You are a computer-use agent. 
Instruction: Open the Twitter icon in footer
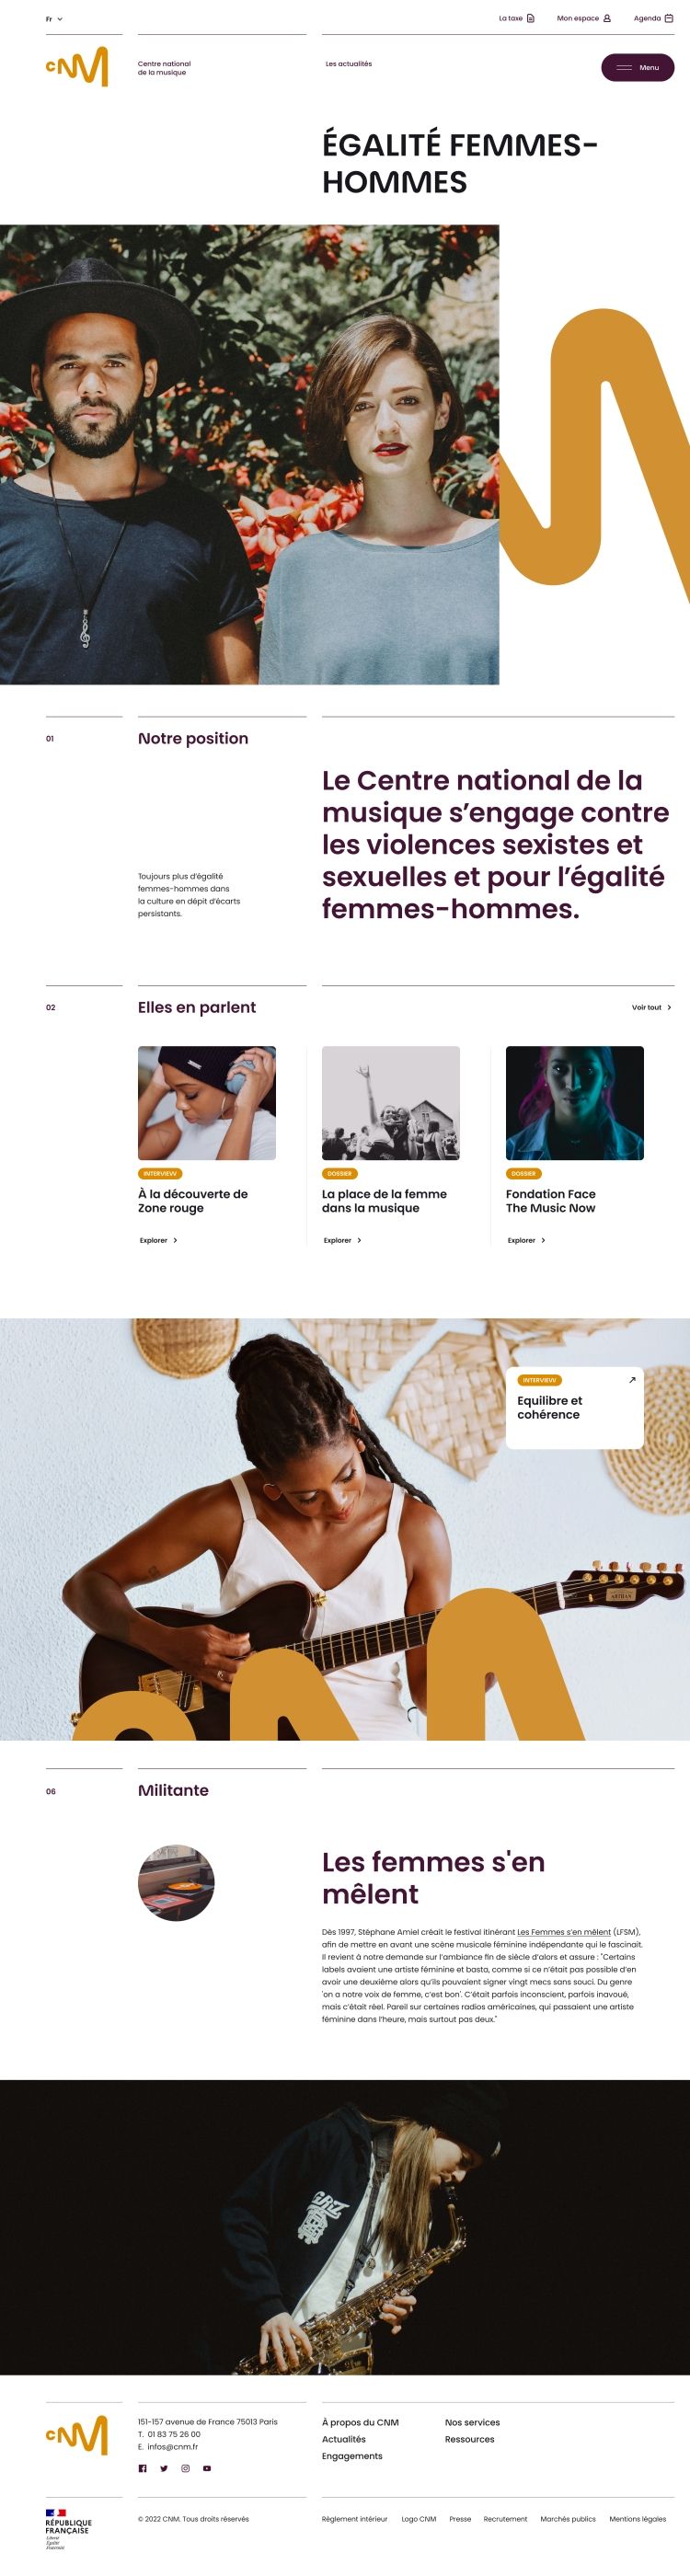coord(164,2469)
